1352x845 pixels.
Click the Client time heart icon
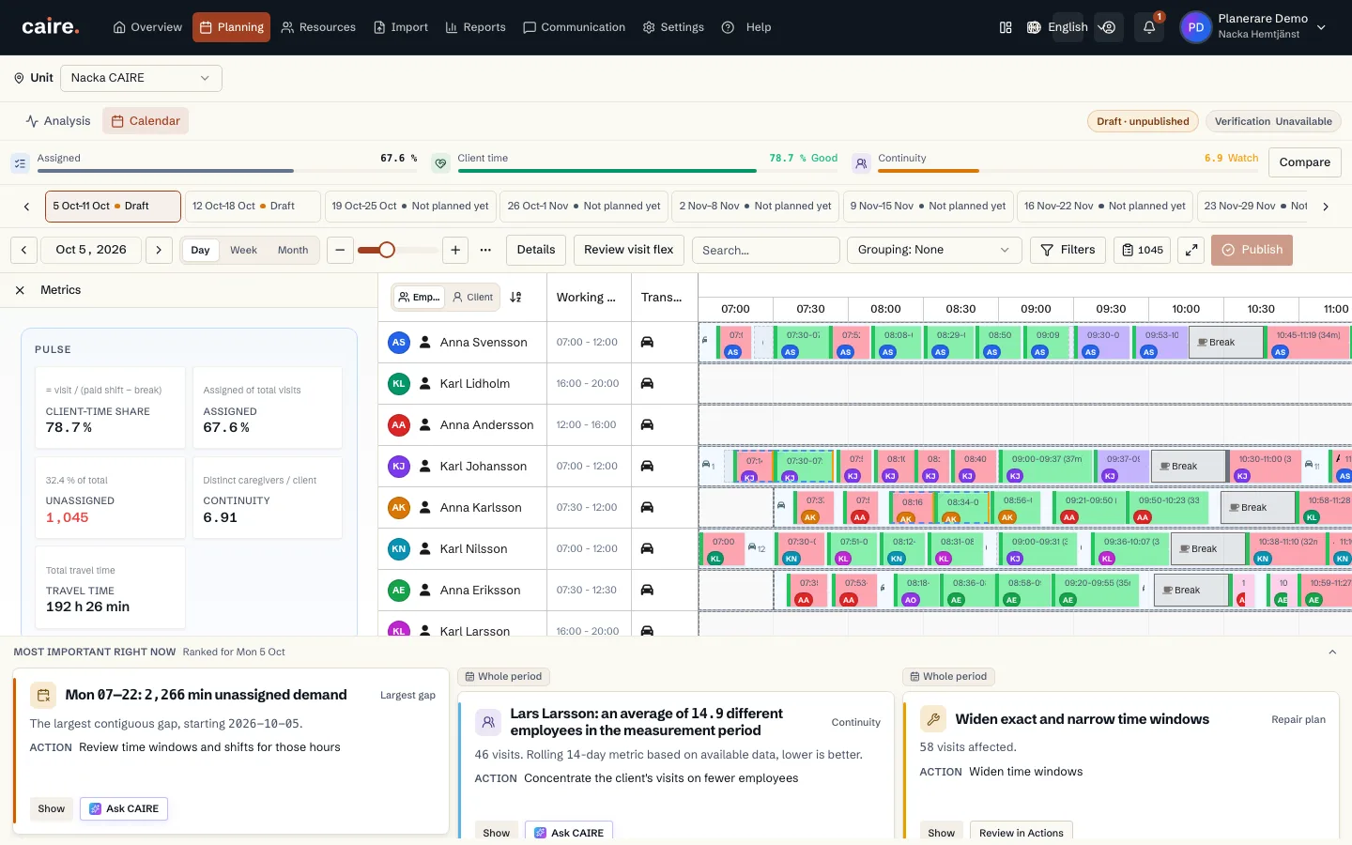pyautogui.click(x=440, y=163)
